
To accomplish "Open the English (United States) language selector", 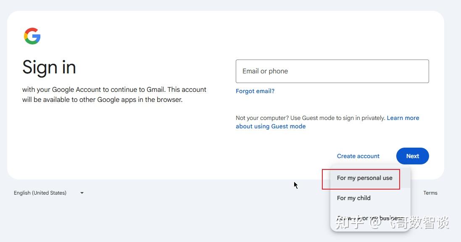I will coord(40,193).
